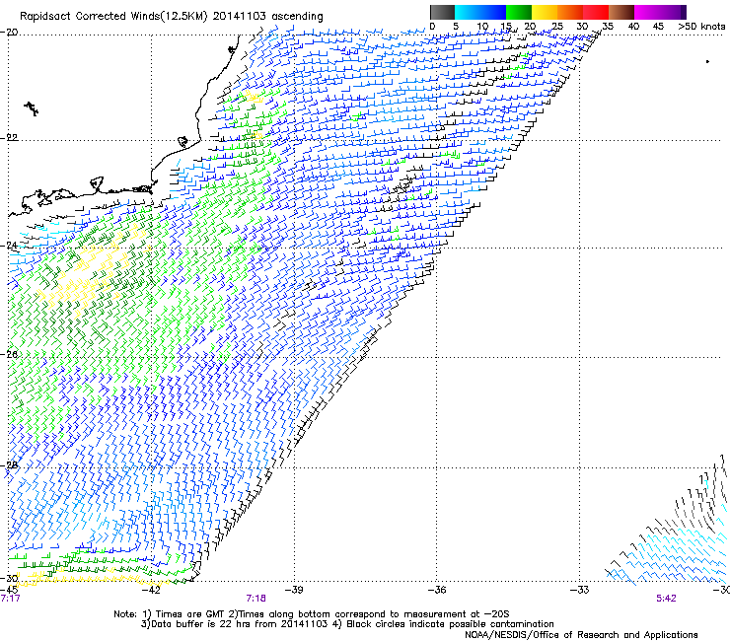Click the '>50 knots' legend label
The image size is (730, 641).
701,26
